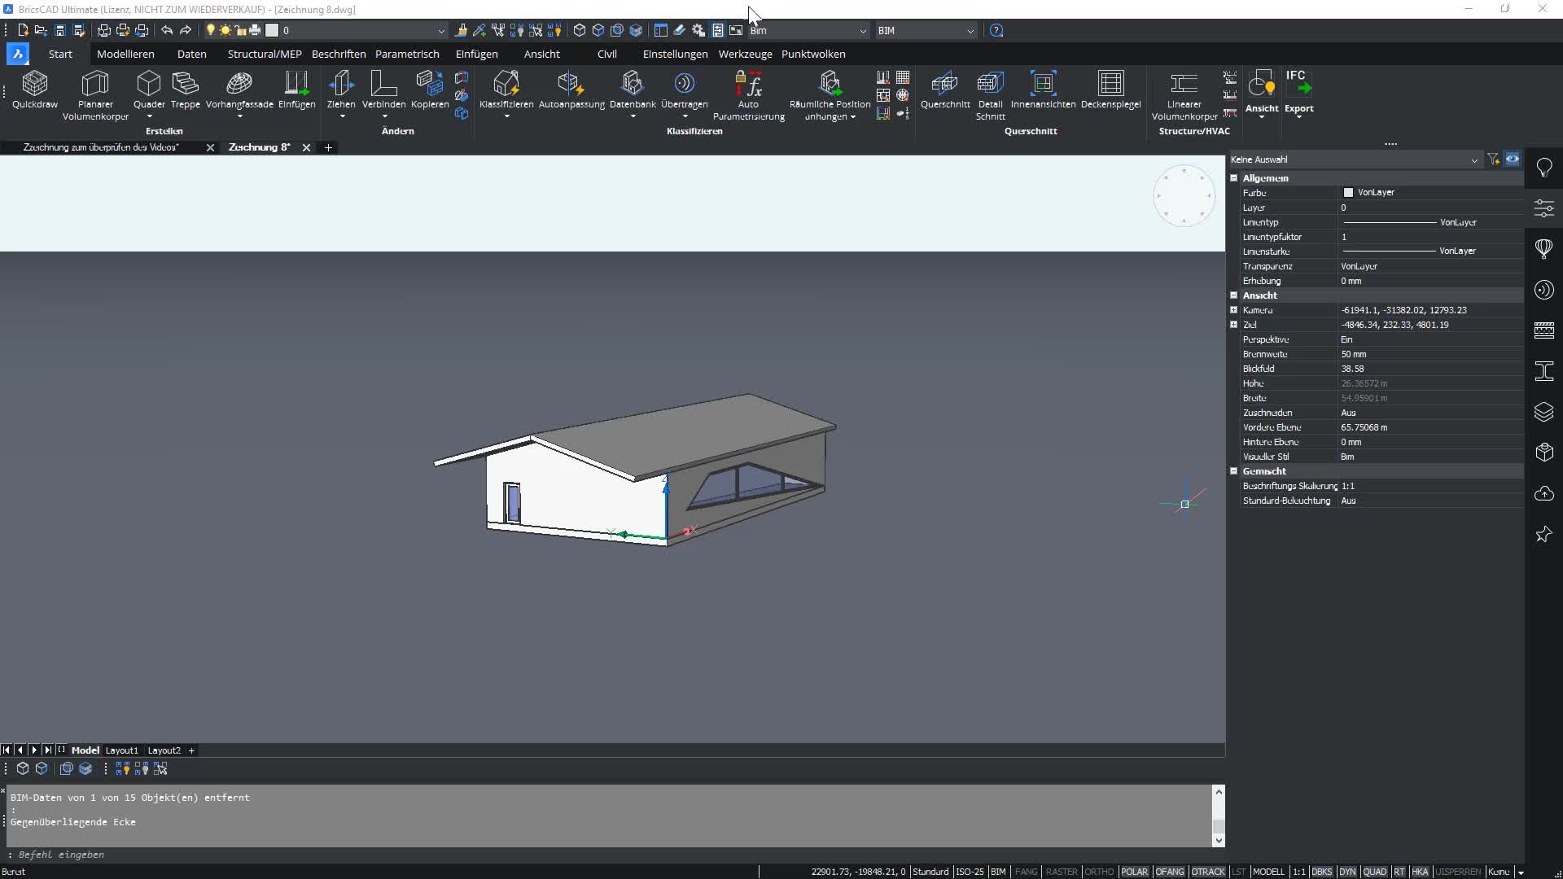Image resolution: width=1563 pixels, height=879 pixels.
Task: Choose the Treppe stair tool
Action: (186, 90)
